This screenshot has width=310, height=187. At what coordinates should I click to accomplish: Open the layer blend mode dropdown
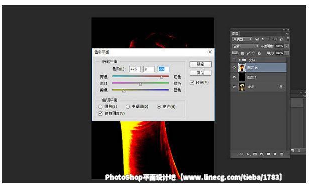tap(245, 46)
